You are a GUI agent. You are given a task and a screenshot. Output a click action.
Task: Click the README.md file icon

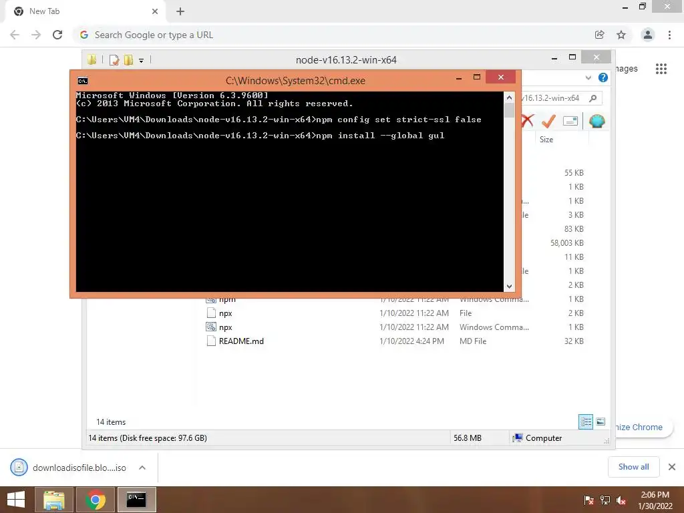click(211, 341)
